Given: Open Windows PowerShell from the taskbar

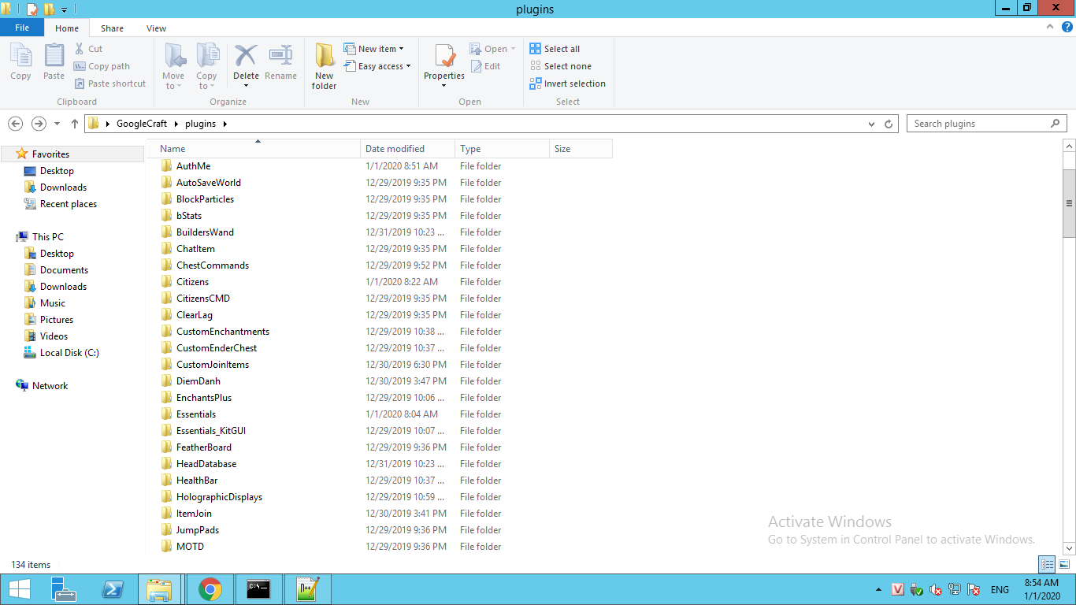Looking at the screenshot, I should pyautogui.click(x=113, y=589).
